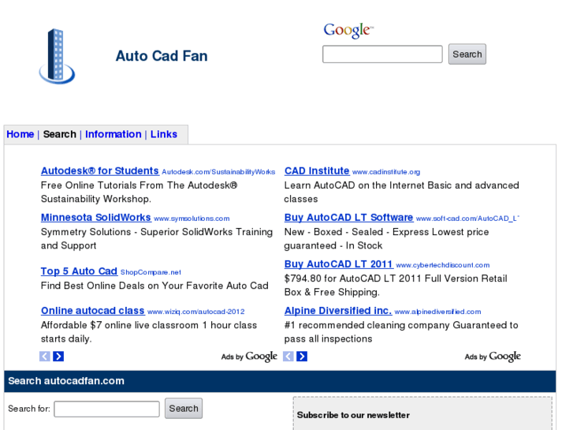Image resolution: width=573 pixels, height=430 pixels.
Task: Open the Alpine Diversified inc. link
Action: (x=338, y=311)
